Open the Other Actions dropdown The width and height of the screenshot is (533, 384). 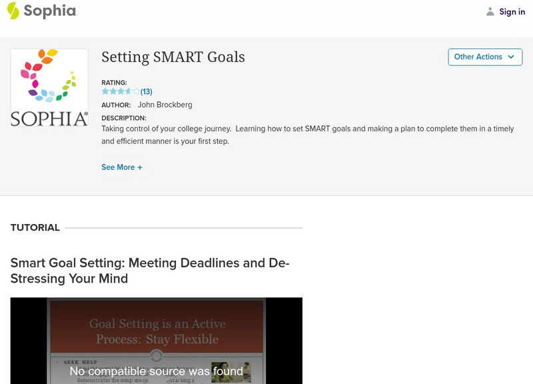[484, 57]
